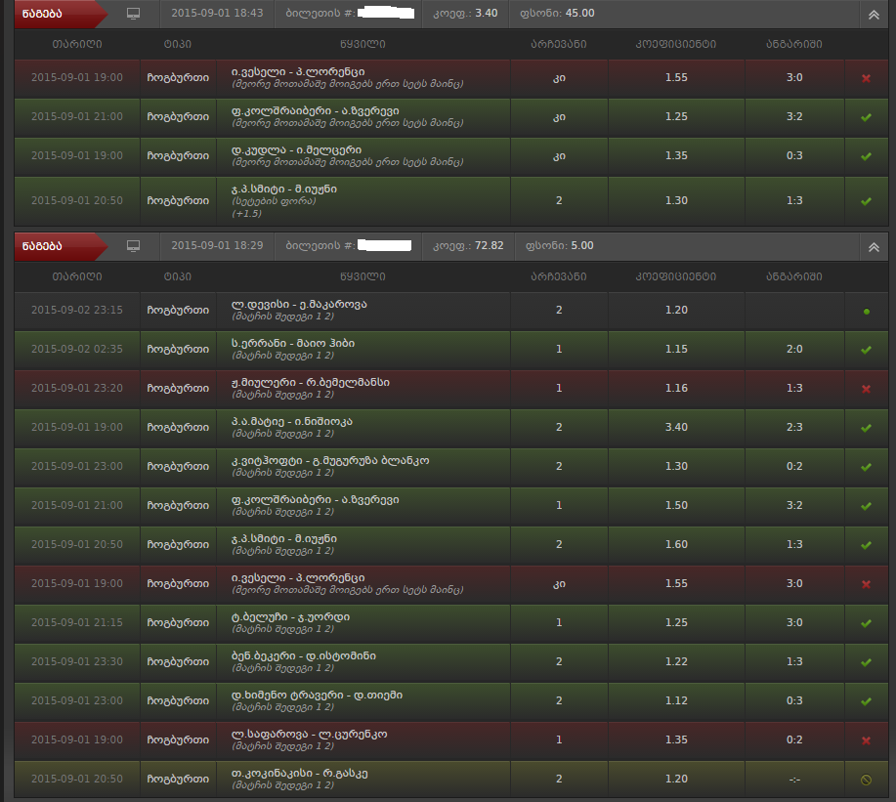Click the checkmark for კ.ვიტჰოფტი - გ.მუგურუზა ბლანკო
Image resolution: width=896 pixels, height=802 pixels.
click(866, 467)
